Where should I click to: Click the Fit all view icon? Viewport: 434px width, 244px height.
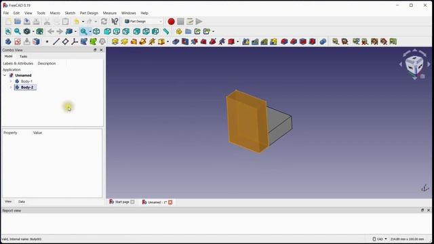click(x=8, y=31)
